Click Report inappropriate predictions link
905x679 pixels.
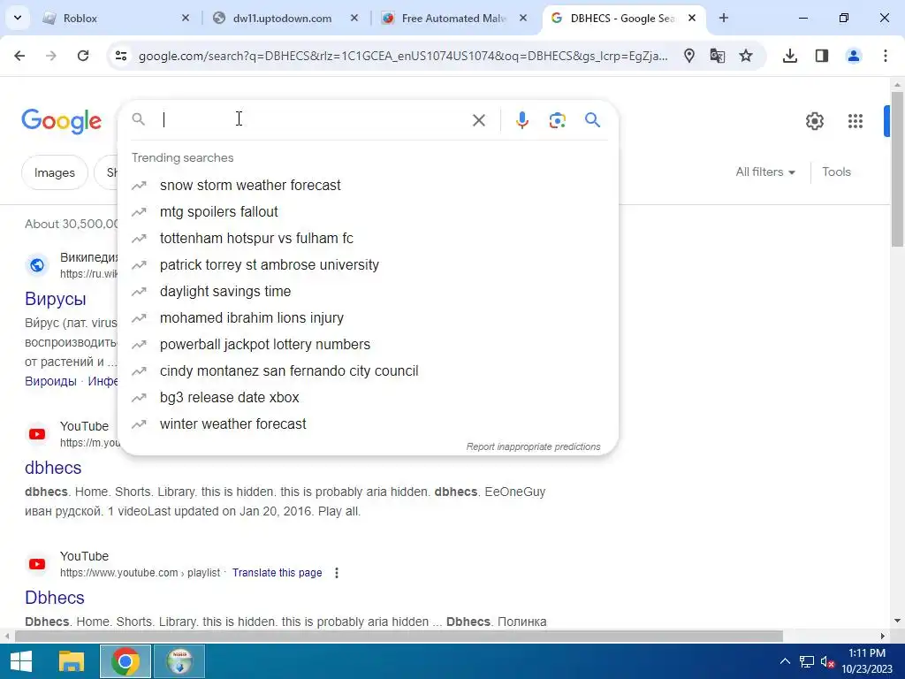pyautogui.click(x=533, y=446)
